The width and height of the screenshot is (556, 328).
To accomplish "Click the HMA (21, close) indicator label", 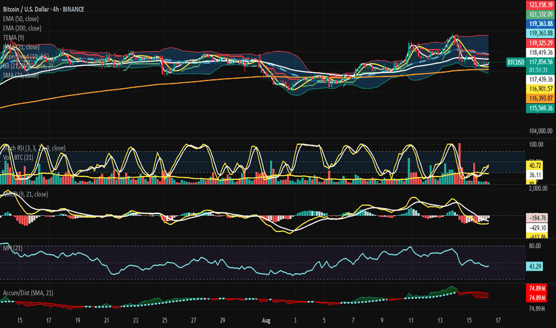I will (21, 47).
